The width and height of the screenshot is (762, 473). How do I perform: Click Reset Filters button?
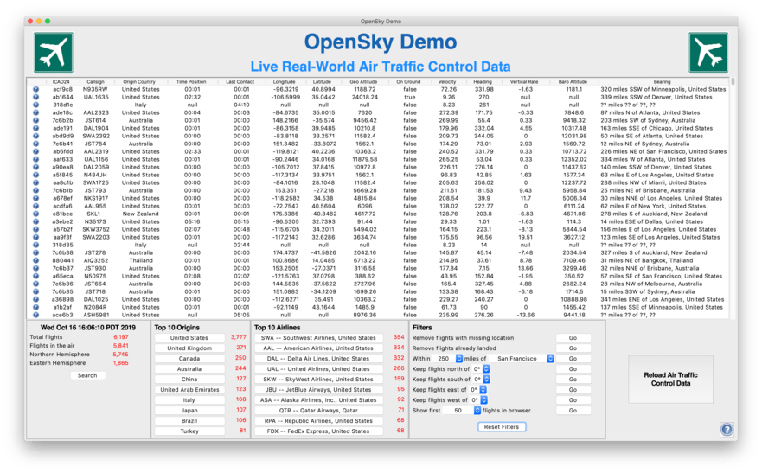click(x=502, y=427)
